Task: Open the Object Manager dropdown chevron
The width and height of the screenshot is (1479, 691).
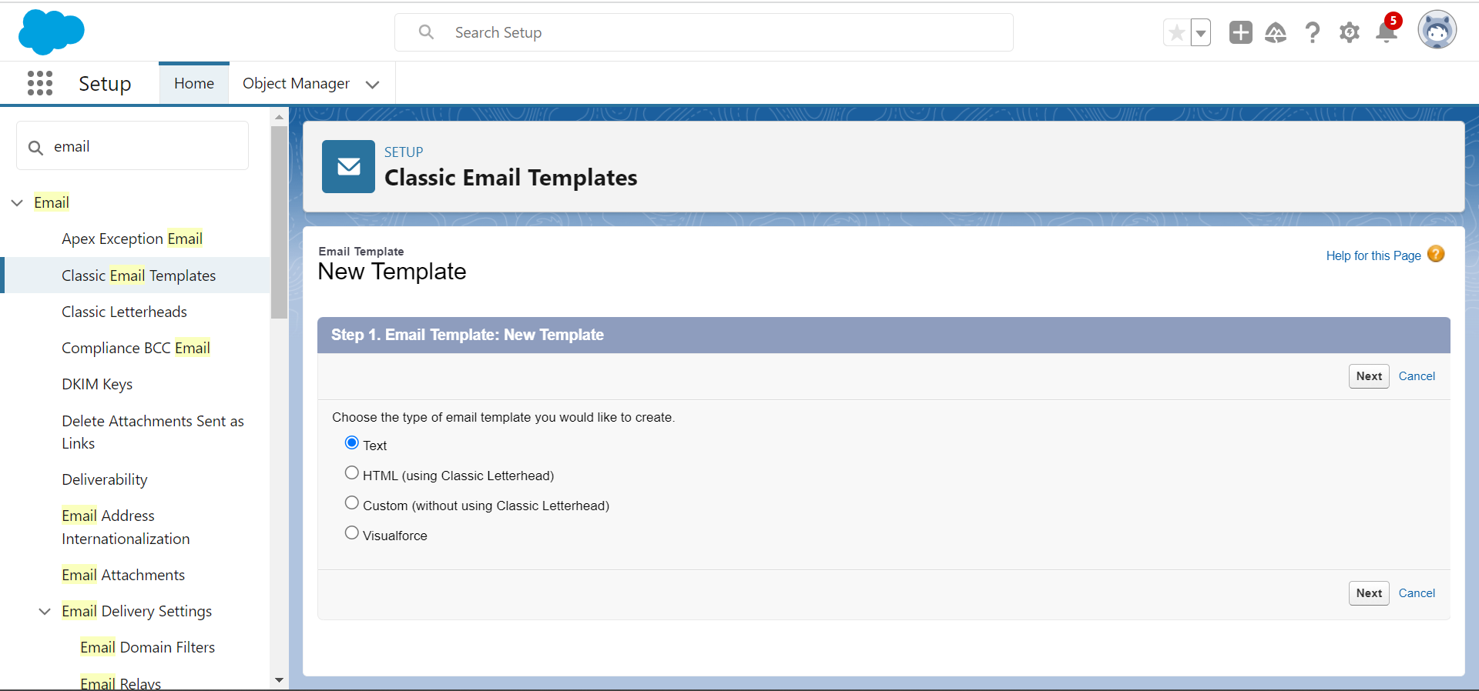Action: (373, 84)
